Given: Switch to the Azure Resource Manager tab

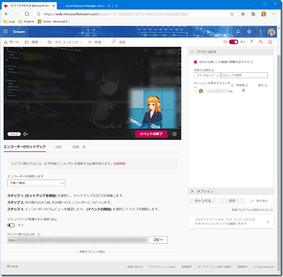Looking at the screenshot, I should pyautogui.click(x=85, y=6).
